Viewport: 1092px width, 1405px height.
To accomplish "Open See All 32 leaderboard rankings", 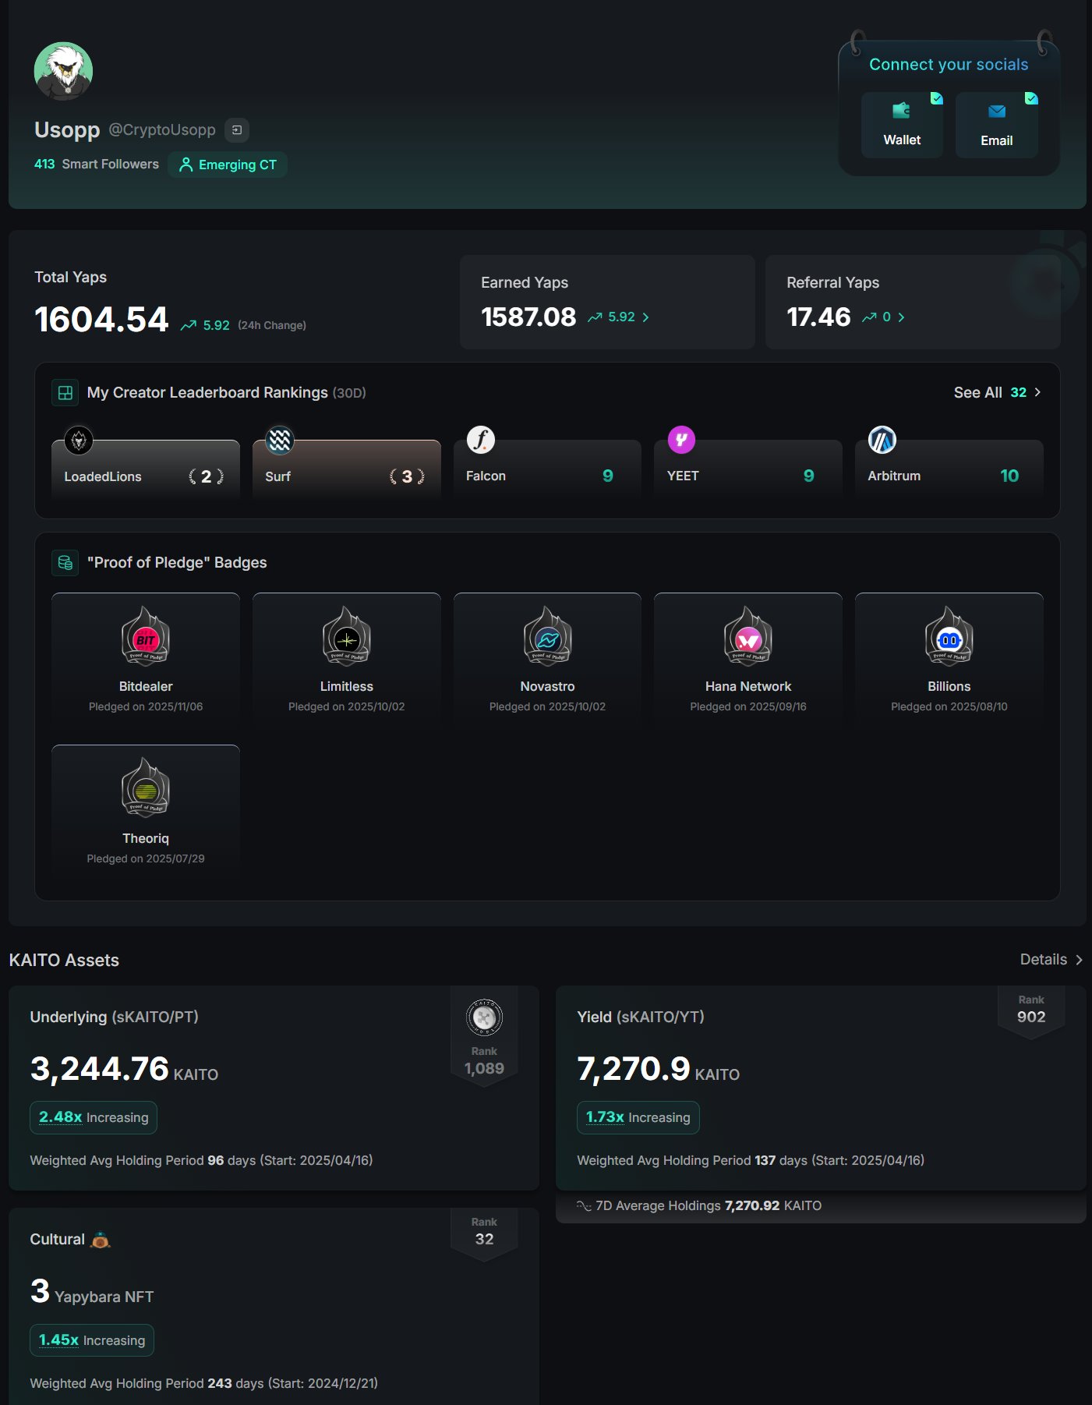I will 998,392.
